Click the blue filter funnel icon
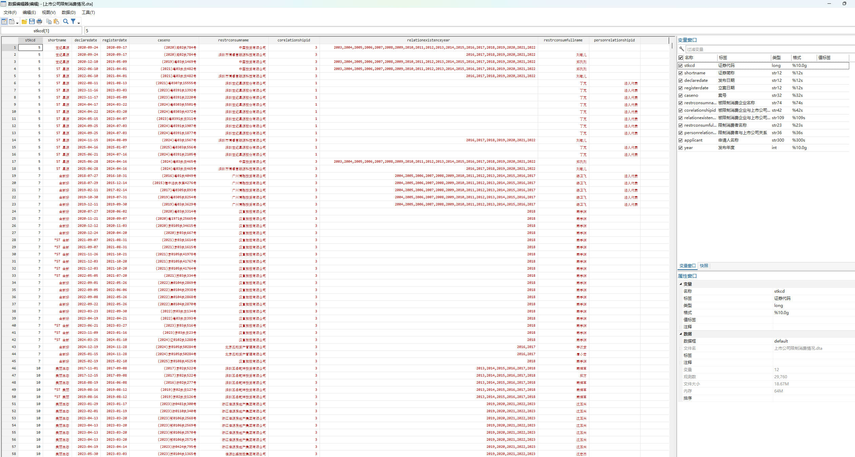Viewport: 855px width, 457px height. (73, 21)
